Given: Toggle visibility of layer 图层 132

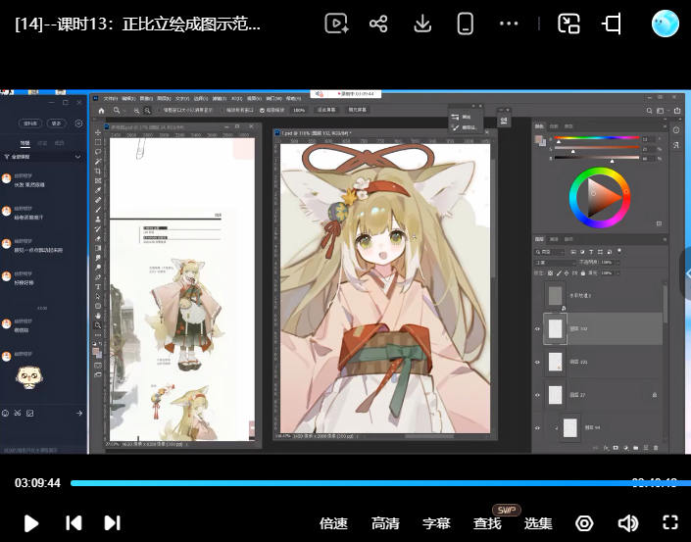Looking at the screenshot, I should point(537,328).
